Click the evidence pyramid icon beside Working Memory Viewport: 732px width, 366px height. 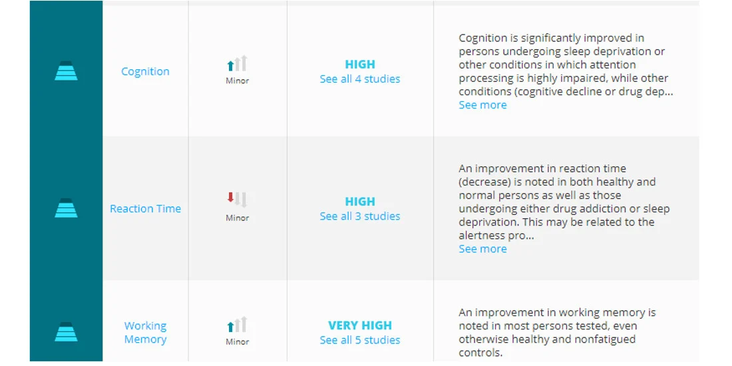(x=66, y=332)
